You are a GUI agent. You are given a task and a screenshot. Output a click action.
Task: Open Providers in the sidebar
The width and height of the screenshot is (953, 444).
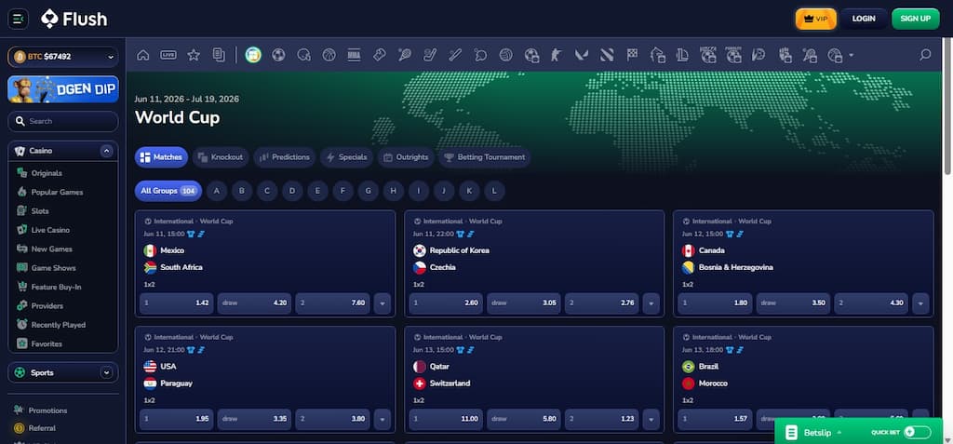(x=47, y=306)
